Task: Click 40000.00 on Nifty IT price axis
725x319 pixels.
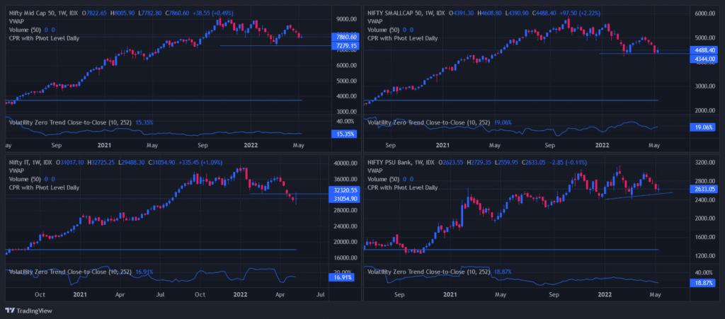Action: [x=345, y=163]
